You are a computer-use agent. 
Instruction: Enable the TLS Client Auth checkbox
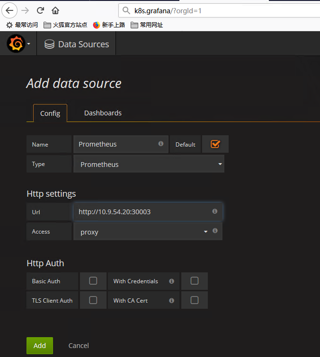click(93, 300)
